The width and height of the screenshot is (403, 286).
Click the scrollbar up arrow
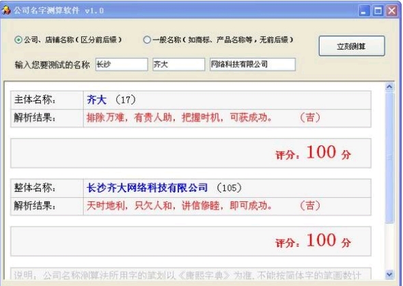point(389,87)
